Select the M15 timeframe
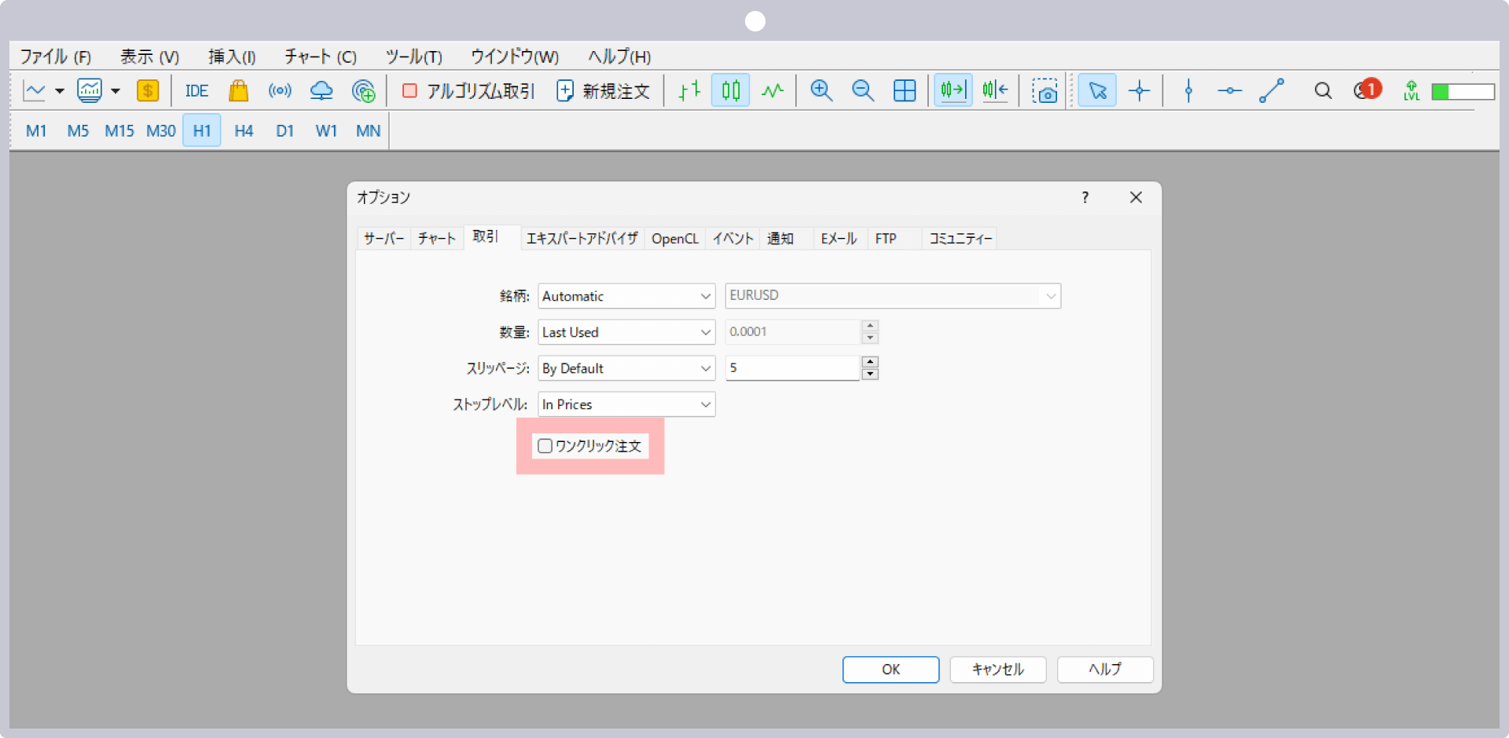This screenshot has height=738, width=1509. (x=119, y=130)
